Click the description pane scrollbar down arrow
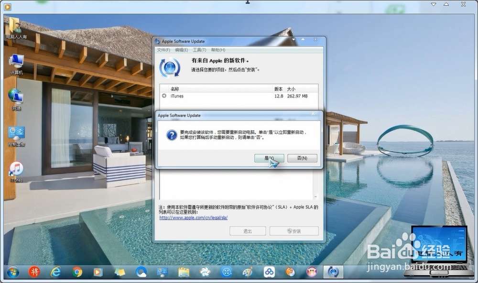 pyautogui.click(x=316, y=196)
